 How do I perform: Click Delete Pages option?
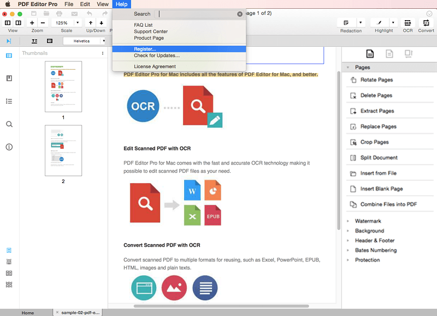tap(389, 95)
